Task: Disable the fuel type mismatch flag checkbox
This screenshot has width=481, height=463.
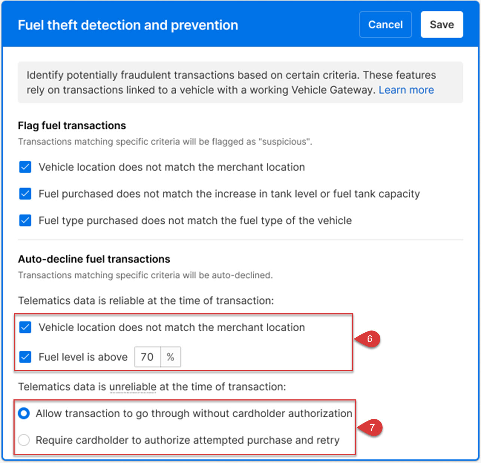Action: pyautogui.click(x=25, y=220)
